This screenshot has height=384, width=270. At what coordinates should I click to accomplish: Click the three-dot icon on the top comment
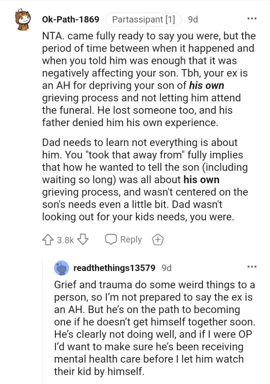click(251, 18)
